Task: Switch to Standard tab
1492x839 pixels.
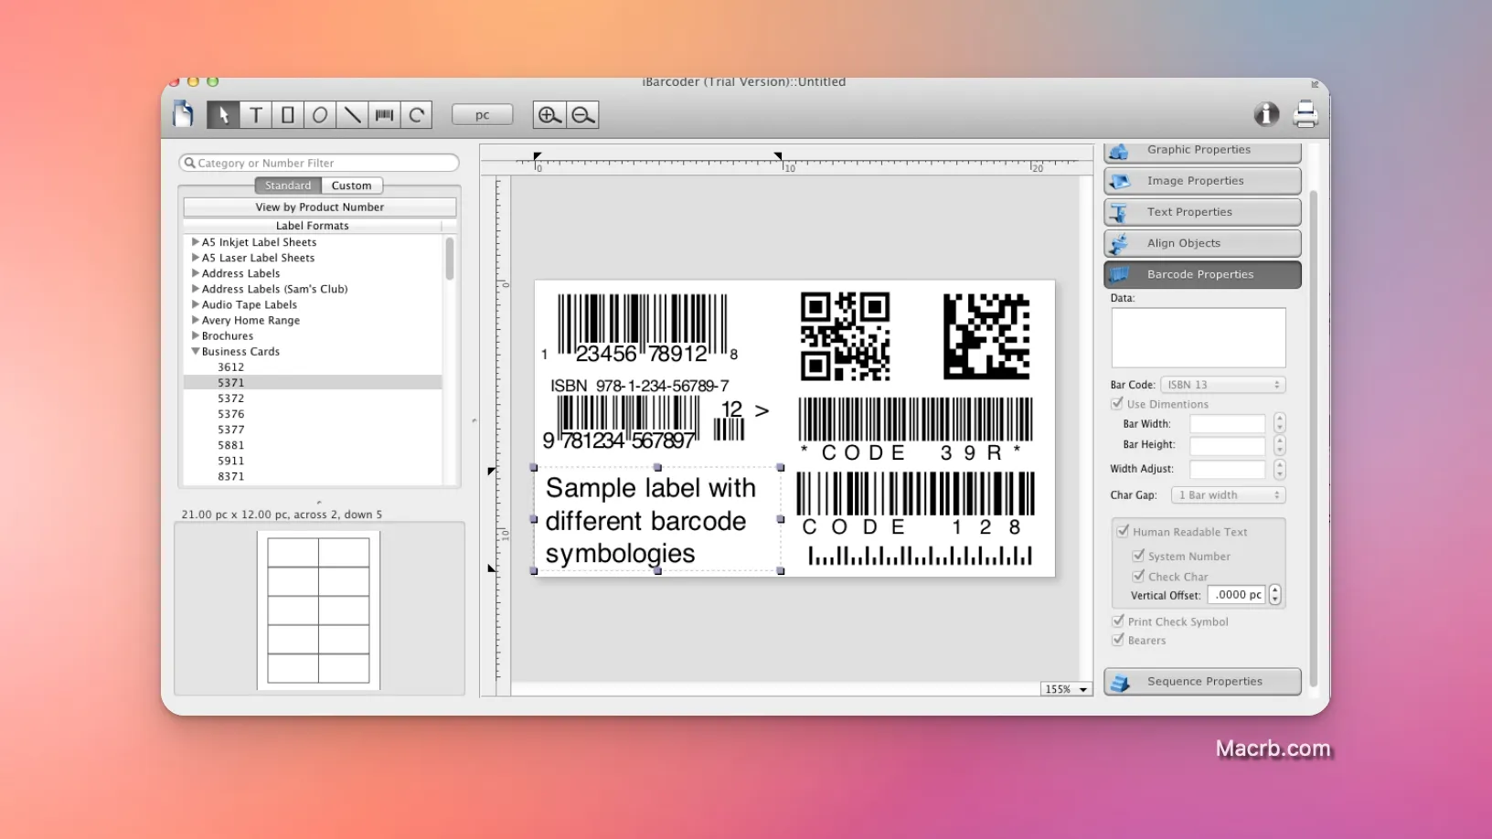Action: [x=287, y=186]
